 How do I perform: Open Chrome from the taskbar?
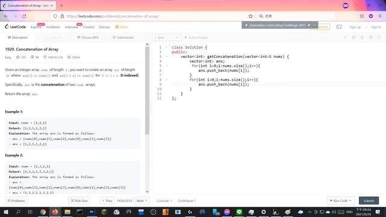(x=43, y=212)
